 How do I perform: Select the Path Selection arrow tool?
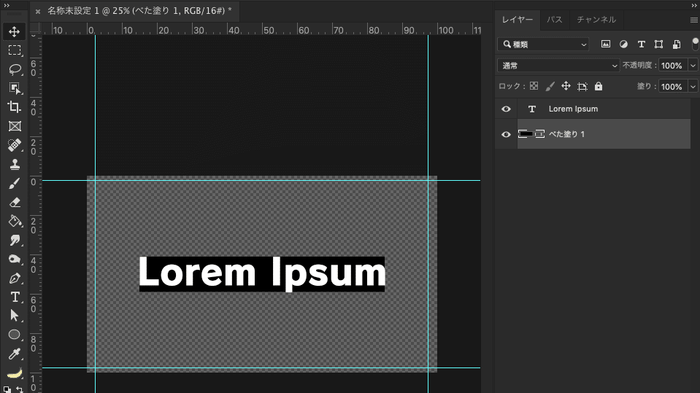click(15, 316)
